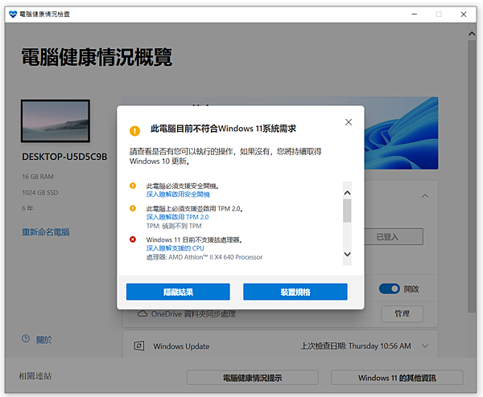The image size is (483, 397).
Task: Click 重新命名電腦 link
Action: pos(46,232)
